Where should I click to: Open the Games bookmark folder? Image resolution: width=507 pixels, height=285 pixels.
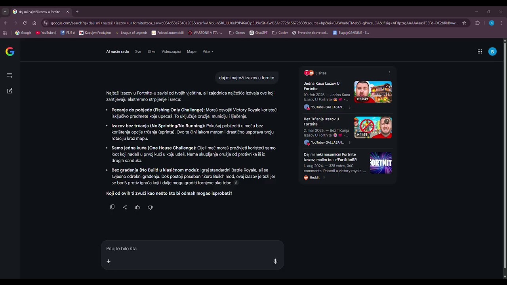pyautogui.click(x=237, y=33)
